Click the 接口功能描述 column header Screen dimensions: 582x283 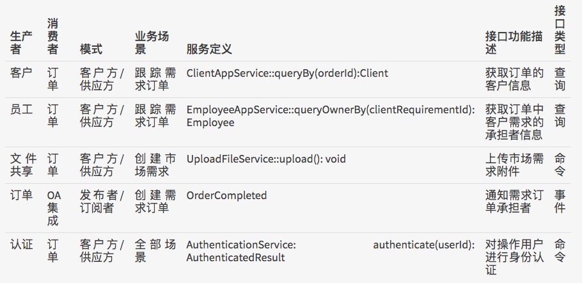(x=514, y=42)
